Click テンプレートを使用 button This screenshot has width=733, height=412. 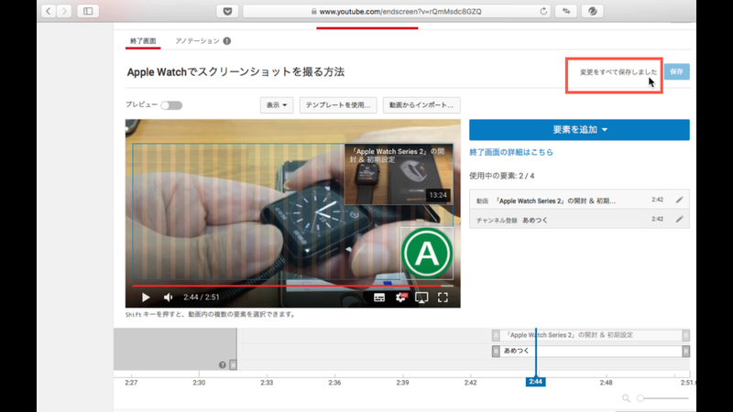point(338,105)
